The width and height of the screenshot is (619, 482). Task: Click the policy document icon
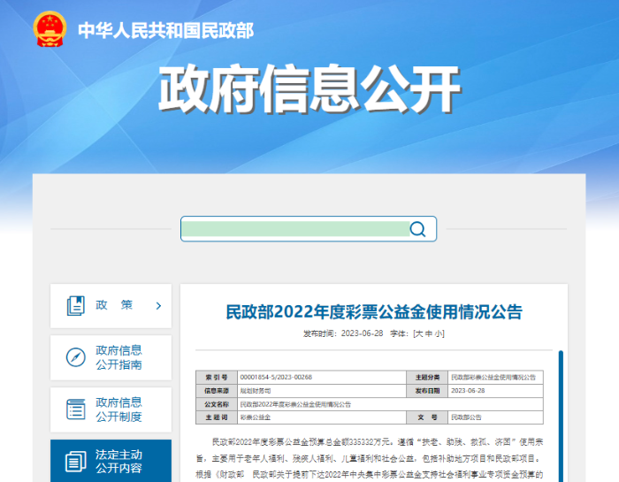pyautogui.click(x=75, y=305)
